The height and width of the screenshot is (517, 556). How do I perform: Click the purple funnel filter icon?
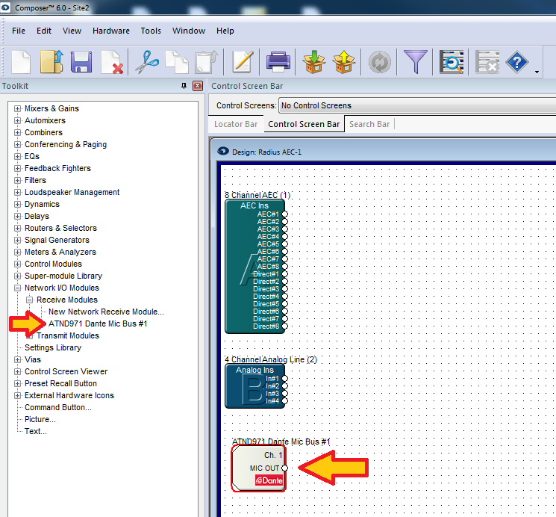tap(415, 62)
